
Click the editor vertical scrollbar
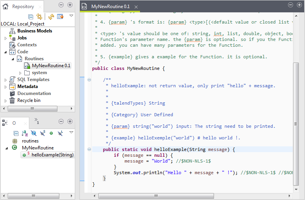[x=296, y=124]
